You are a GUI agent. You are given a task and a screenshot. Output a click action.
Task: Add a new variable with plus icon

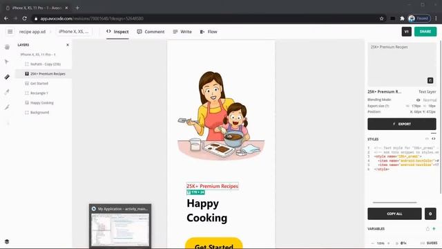(434, 228)
